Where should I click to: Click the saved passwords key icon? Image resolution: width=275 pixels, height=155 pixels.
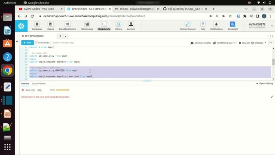click(x=211, y=16)
